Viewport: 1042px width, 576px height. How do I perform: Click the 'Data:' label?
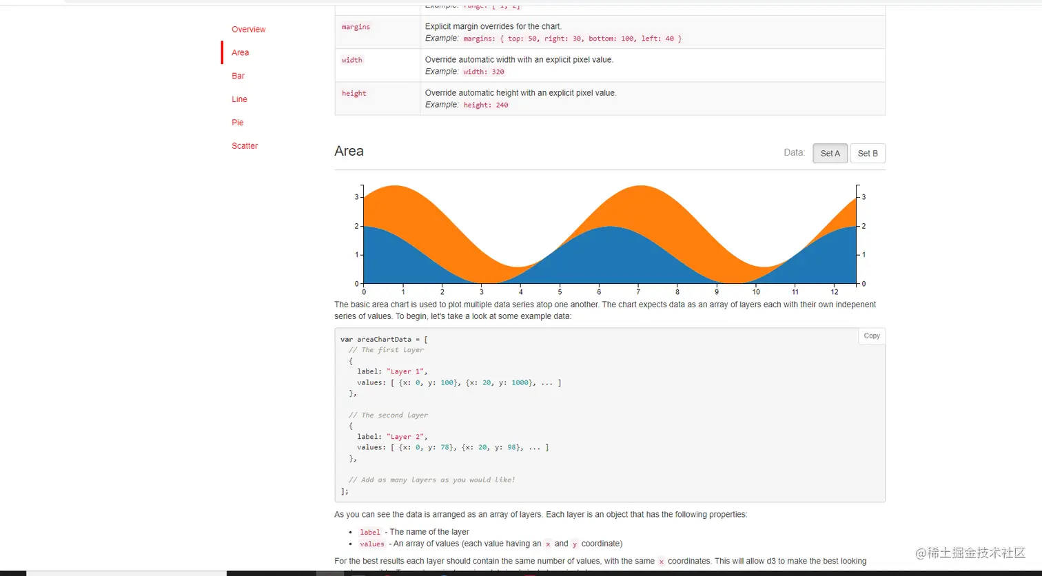pos(795,152)
